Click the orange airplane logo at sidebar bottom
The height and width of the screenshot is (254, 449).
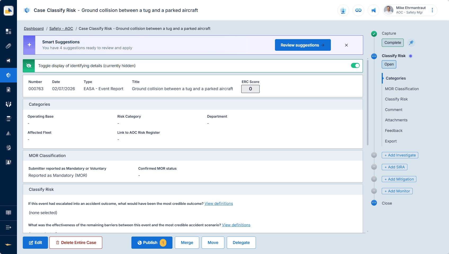8,244
